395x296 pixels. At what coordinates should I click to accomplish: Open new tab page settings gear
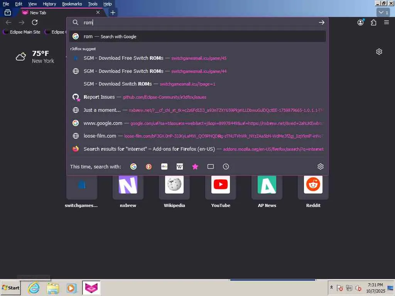point(379,52)
